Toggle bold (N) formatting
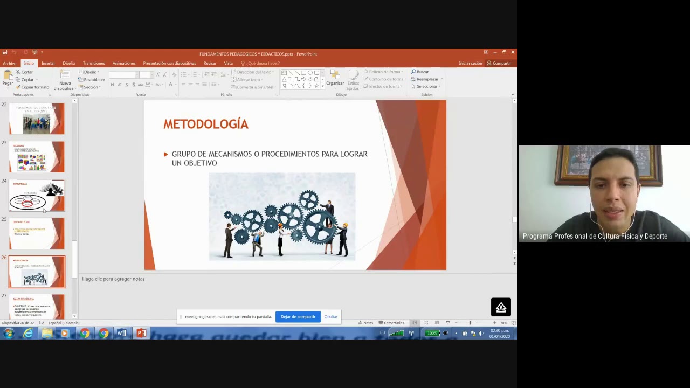Image resolution: width=690 pixels, height=388 pixels. pyautogui.click(x=112, y=85)
